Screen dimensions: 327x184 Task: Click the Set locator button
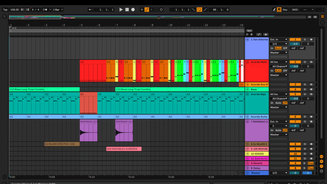pos(249,31)
